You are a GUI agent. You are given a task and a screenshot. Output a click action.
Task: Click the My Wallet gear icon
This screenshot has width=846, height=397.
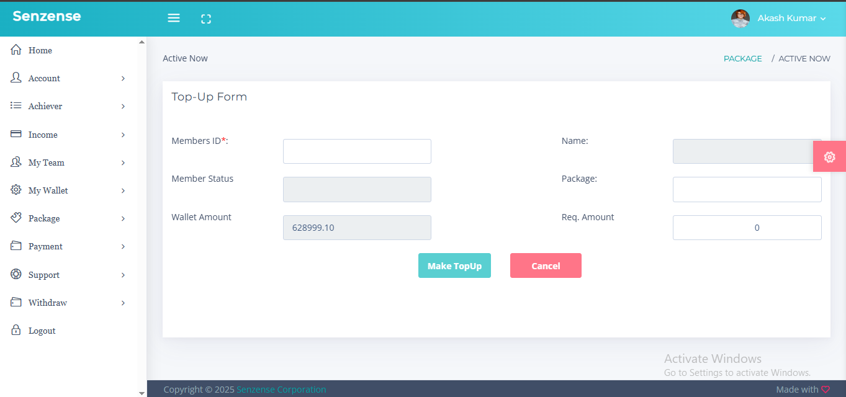(16, 190)
